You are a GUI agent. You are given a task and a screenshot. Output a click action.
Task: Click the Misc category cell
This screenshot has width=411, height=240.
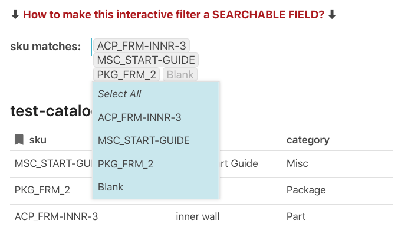(297, 163)
